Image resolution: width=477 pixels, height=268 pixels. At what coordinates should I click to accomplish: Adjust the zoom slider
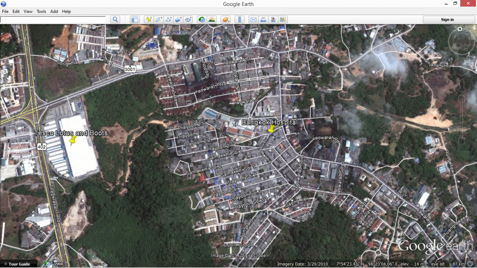462,119
